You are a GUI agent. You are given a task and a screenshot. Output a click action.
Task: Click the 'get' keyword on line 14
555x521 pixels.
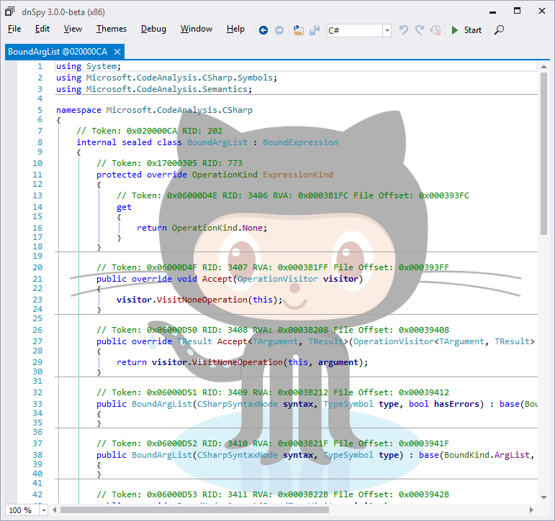124,207
